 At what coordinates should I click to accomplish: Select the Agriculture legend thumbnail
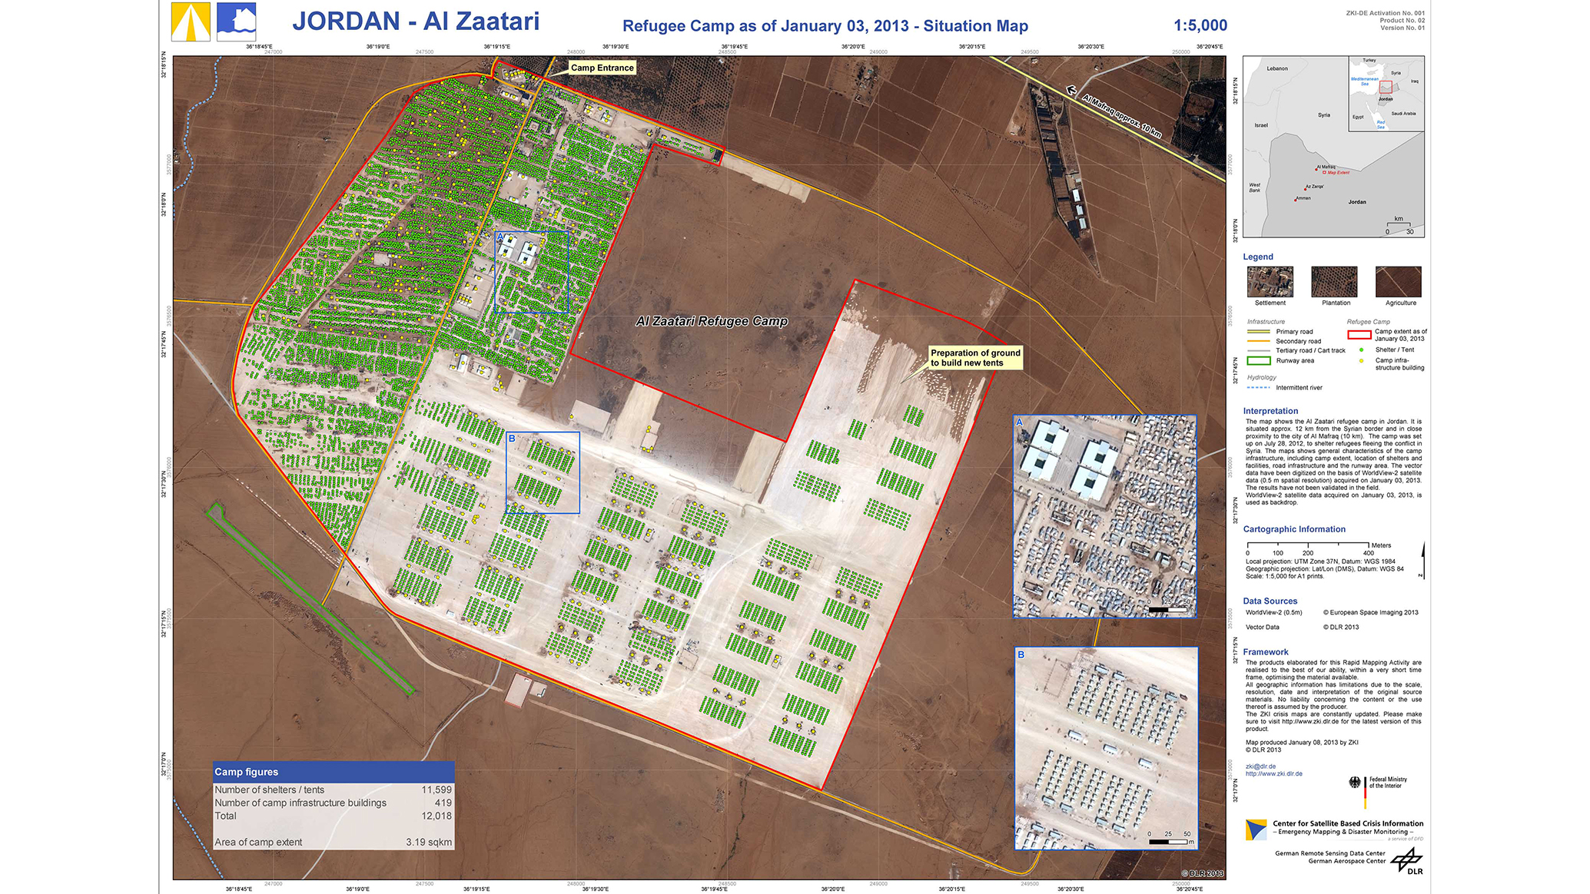click(x=1398, y=282)
